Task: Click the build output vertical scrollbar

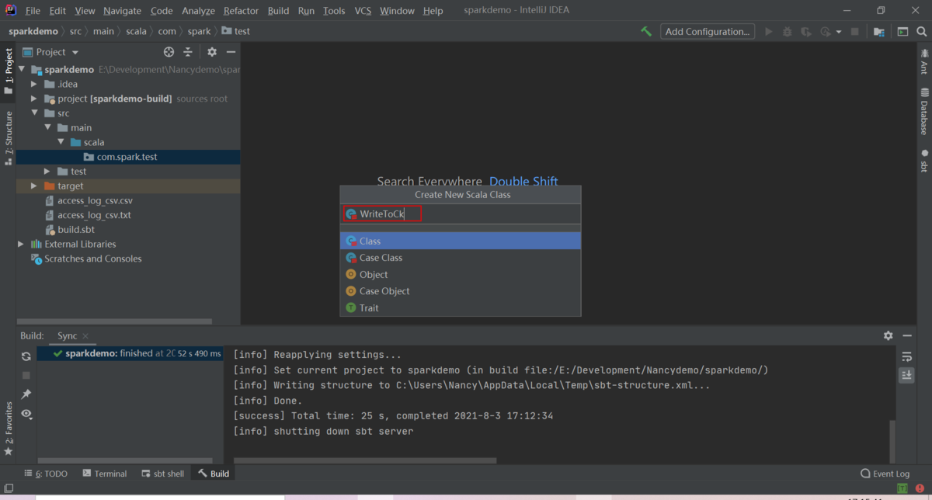Action: (x=892, y=440)
